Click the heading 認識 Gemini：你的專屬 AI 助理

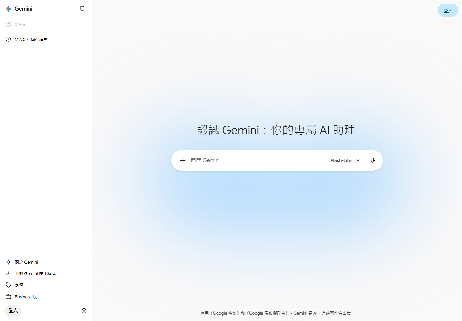(x=276, y=130)
